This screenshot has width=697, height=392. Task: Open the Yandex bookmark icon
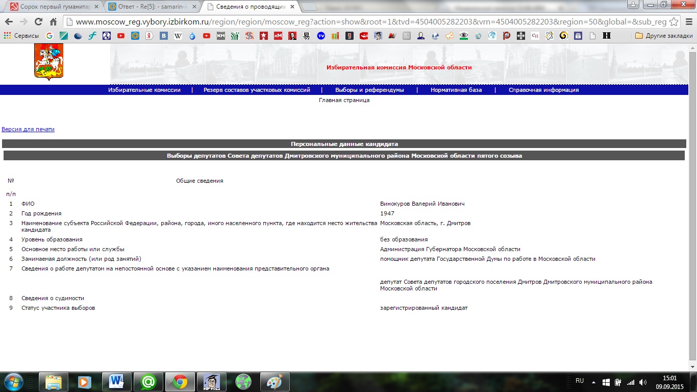150,36
